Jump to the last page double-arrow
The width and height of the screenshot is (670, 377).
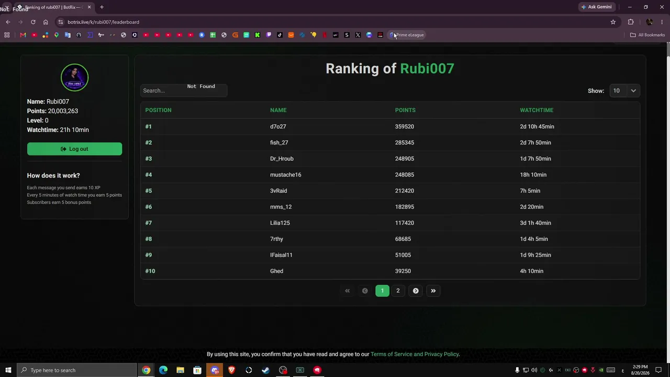(433, 291)
